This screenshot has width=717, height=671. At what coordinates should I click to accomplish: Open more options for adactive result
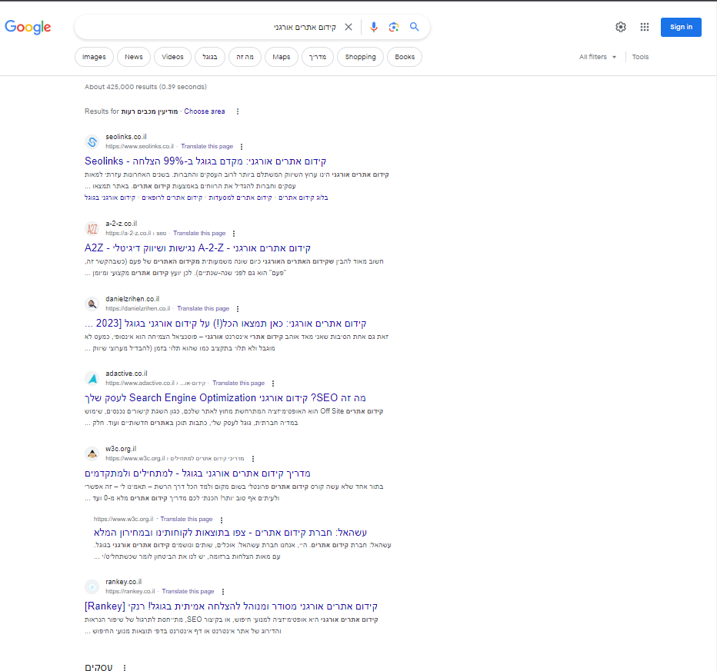click(273, 384)
